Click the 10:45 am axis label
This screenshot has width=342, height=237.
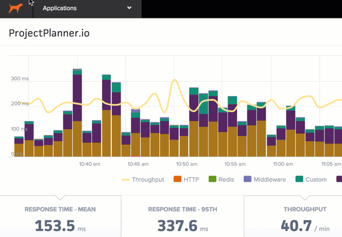click(x=138, y=164)
